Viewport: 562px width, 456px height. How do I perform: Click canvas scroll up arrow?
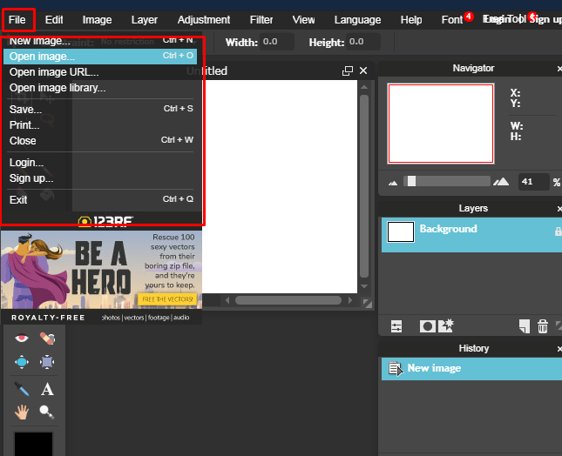click(x=364, y=87)
